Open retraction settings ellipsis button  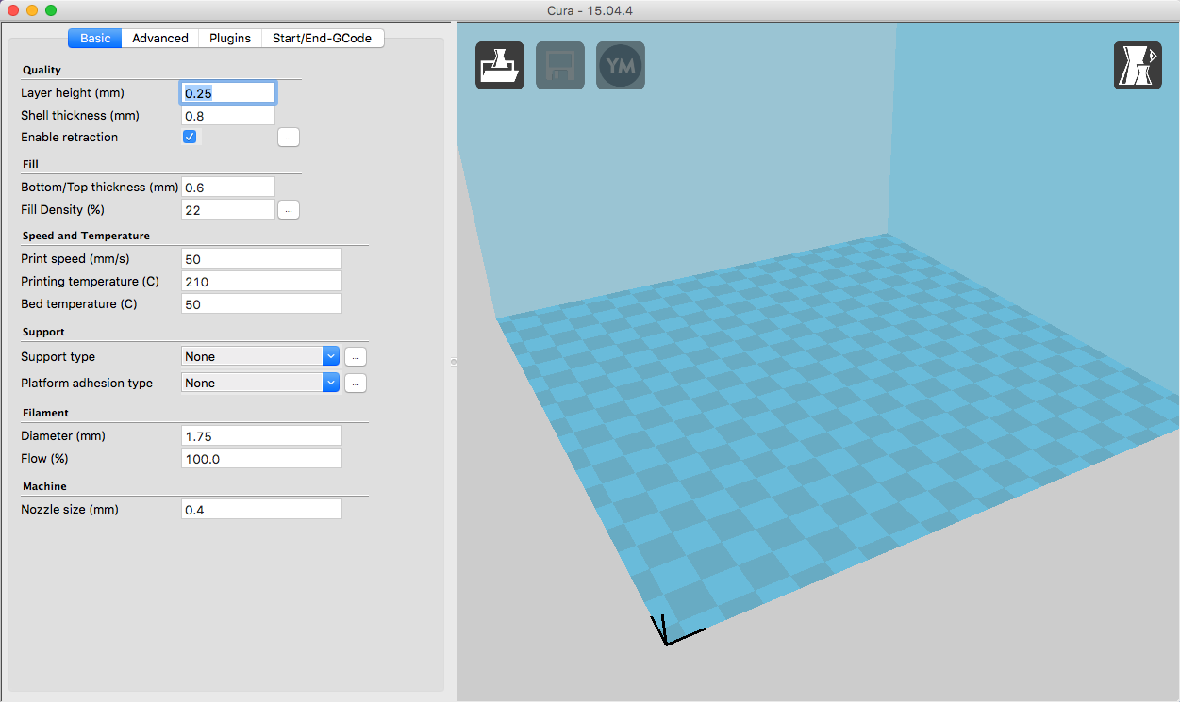point(289,138)
